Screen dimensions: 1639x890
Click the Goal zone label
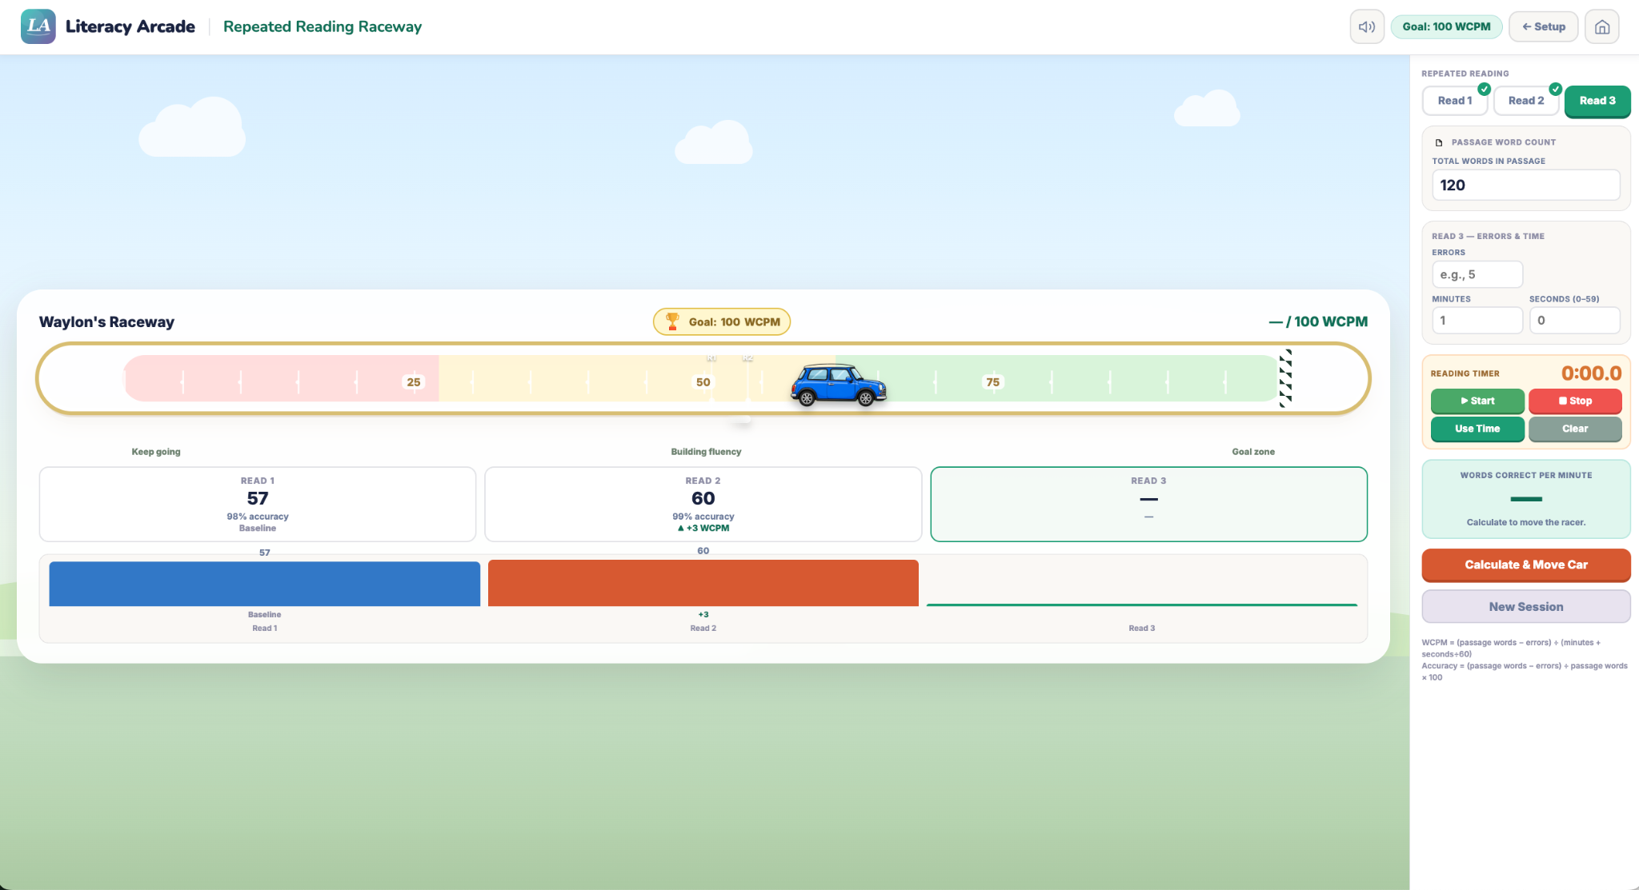point(1253,452)
